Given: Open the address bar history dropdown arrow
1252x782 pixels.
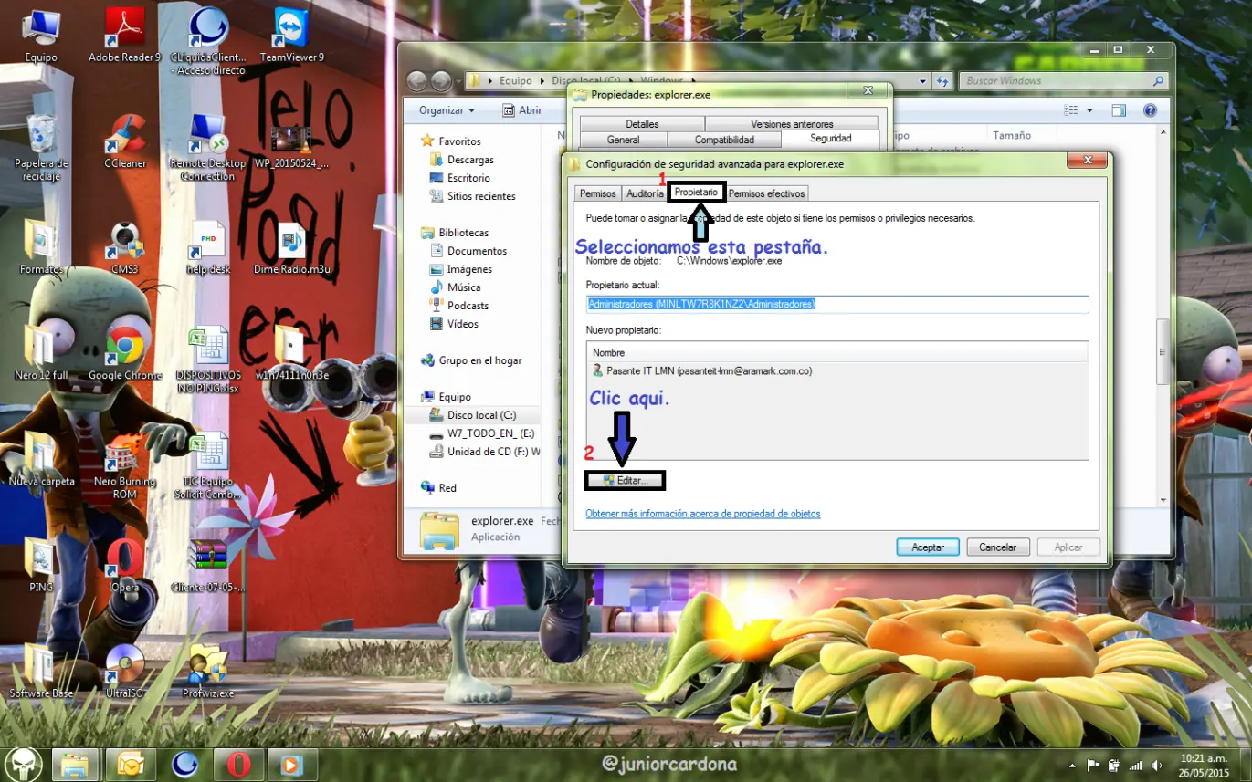Looking at the screenshot, I should point(924,81).
